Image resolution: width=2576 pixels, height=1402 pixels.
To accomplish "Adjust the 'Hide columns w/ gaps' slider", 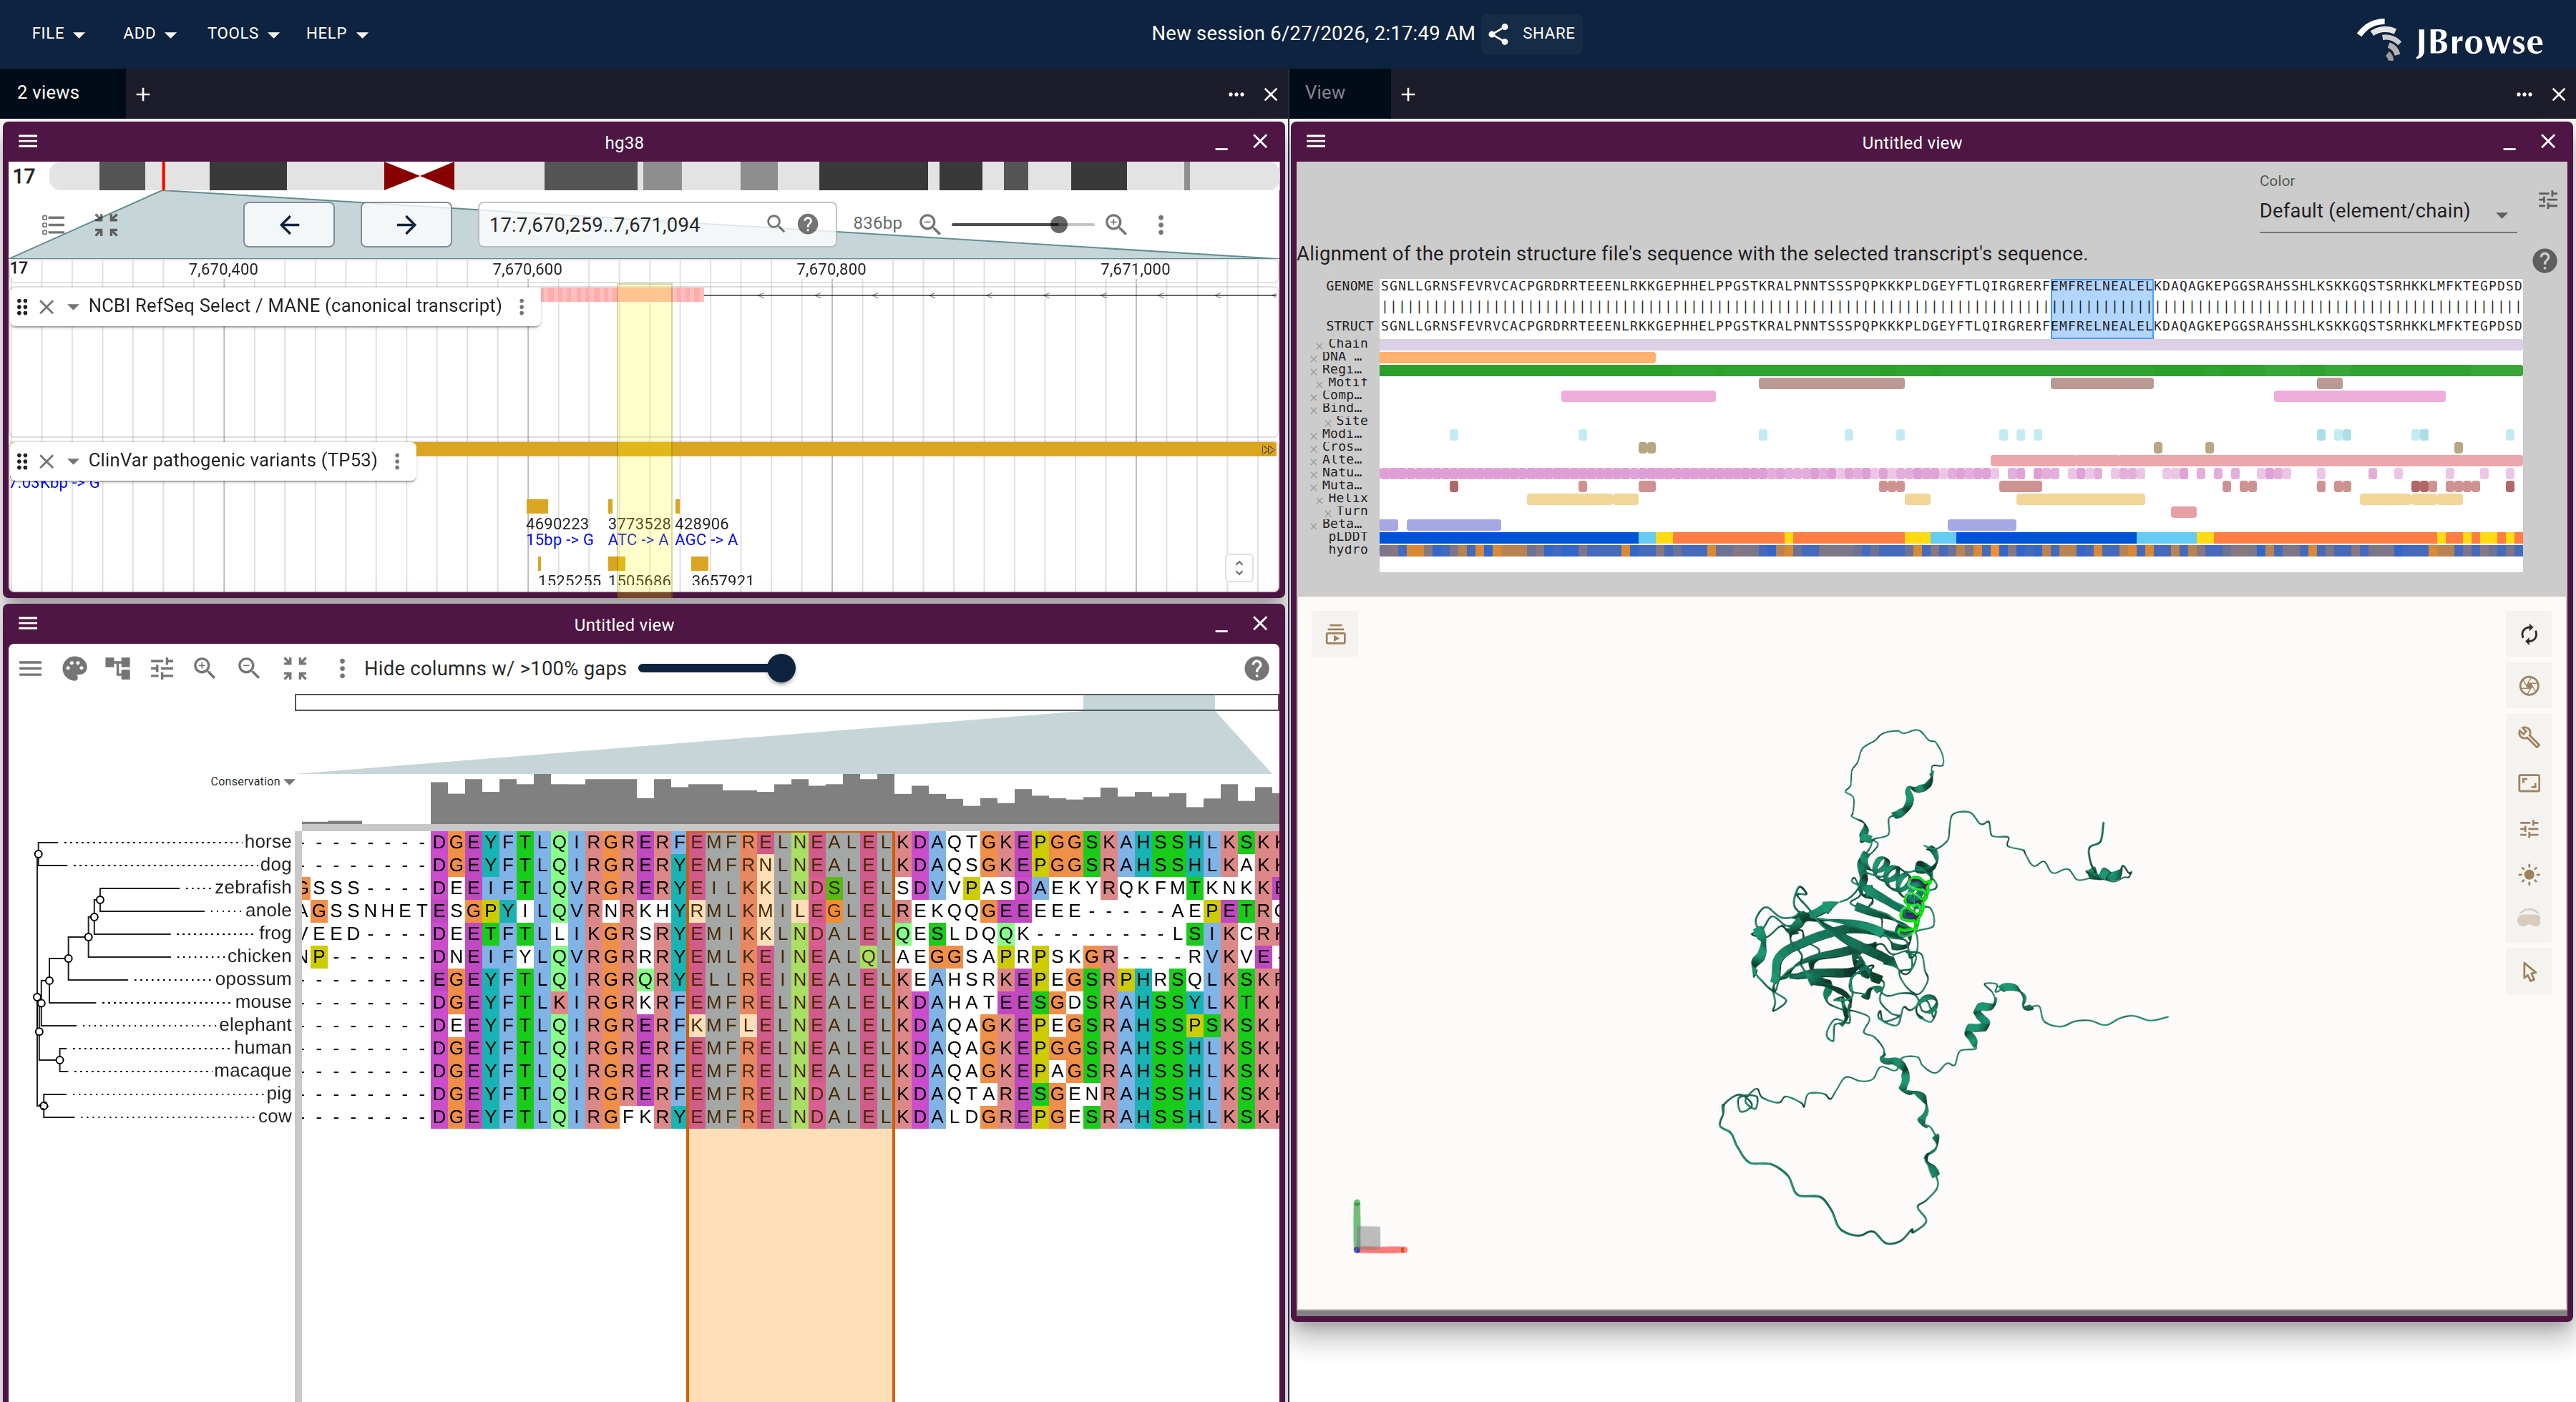I will click(x=716, y=668).
